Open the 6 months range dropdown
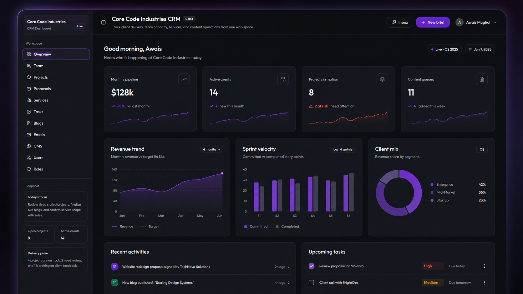This screenshot has width=523, height=294. [212, 149]
